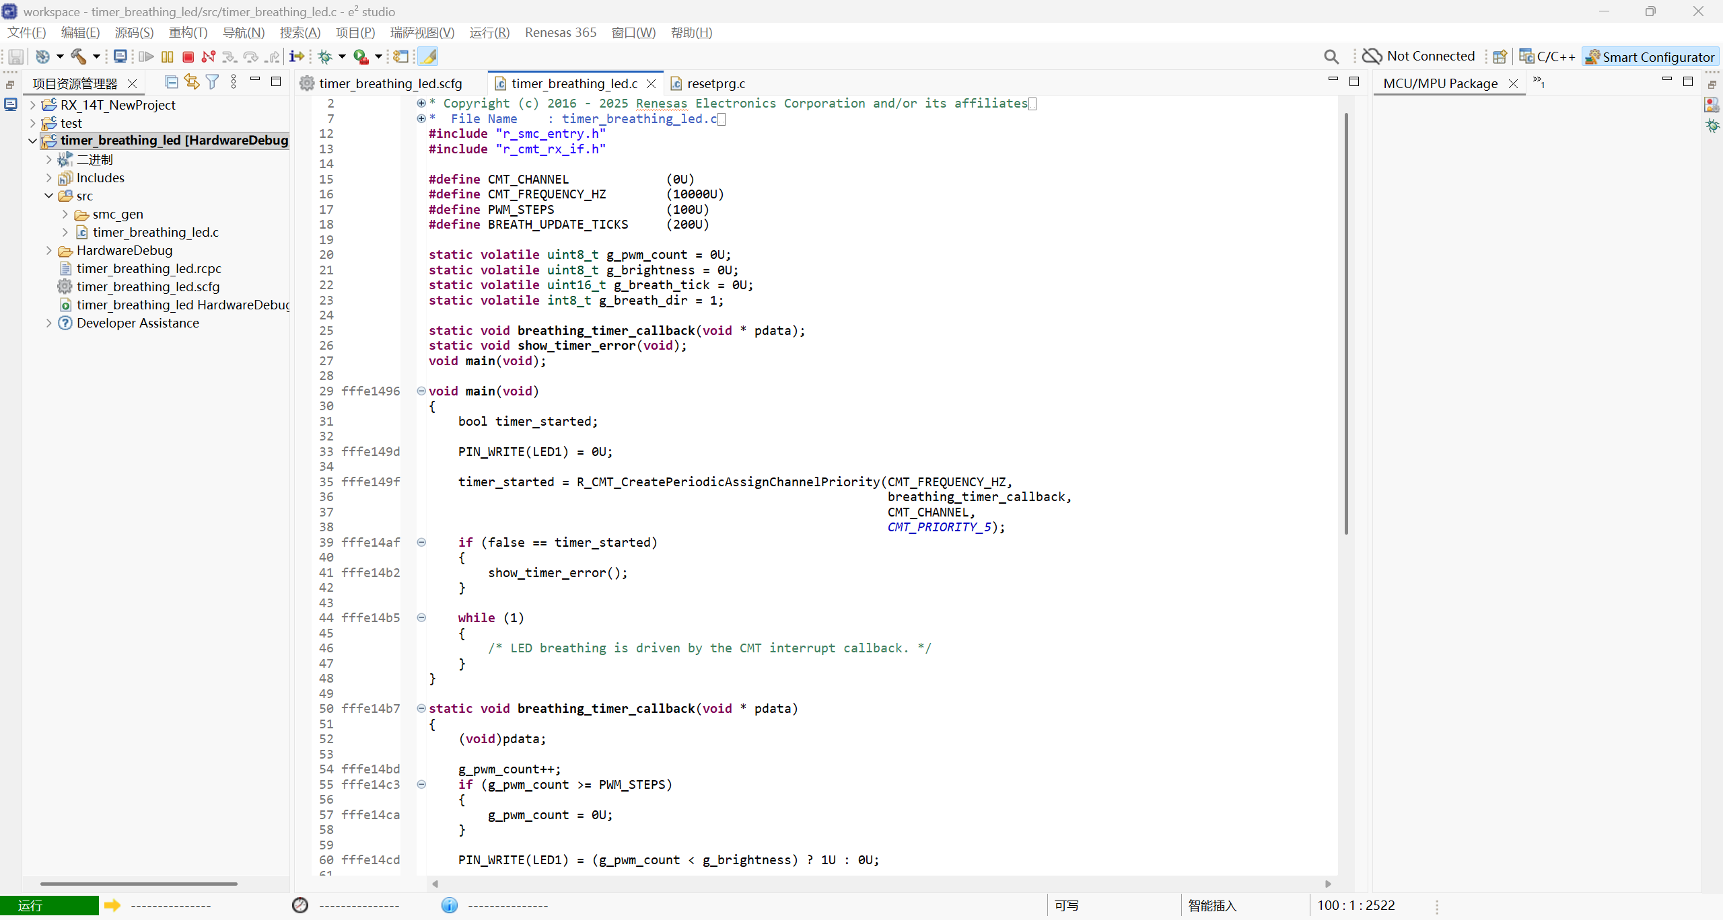Switch to Smart Configurator perspective
The height and width of the screenshot is (920, 1723).
[x=1650, y=56]
